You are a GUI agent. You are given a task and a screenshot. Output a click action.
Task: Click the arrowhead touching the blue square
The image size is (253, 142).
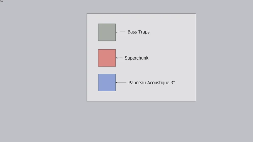pos(116,82)
